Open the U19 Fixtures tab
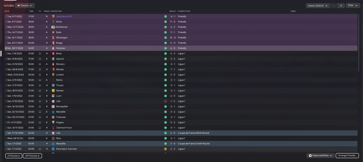Viewport: 363px width, 162px height. point(32,156)
